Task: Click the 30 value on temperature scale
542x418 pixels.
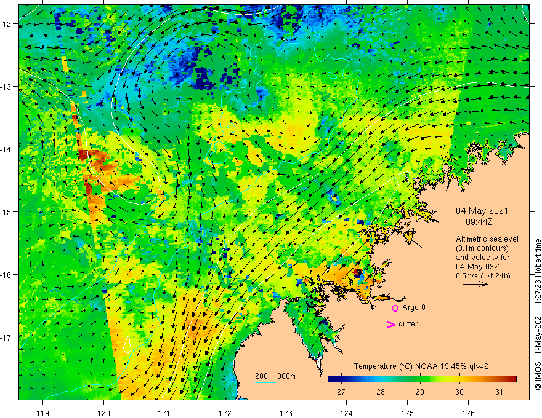Action: [x=459, y=392]
